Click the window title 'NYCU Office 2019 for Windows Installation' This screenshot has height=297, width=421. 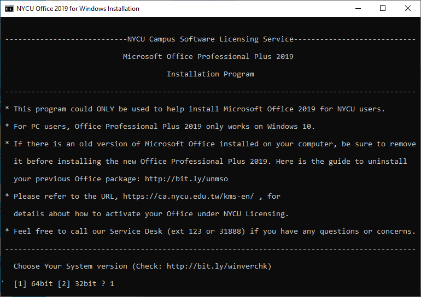(x=78, y=9)
